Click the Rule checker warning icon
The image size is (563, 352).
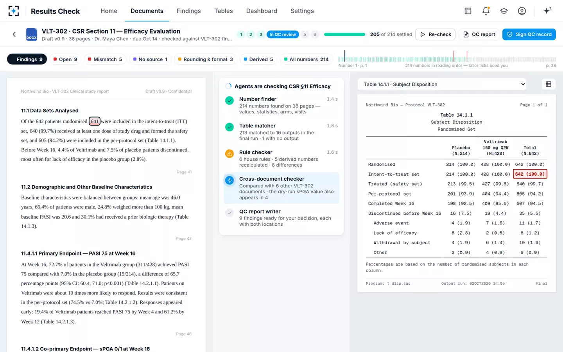(230, 154)
